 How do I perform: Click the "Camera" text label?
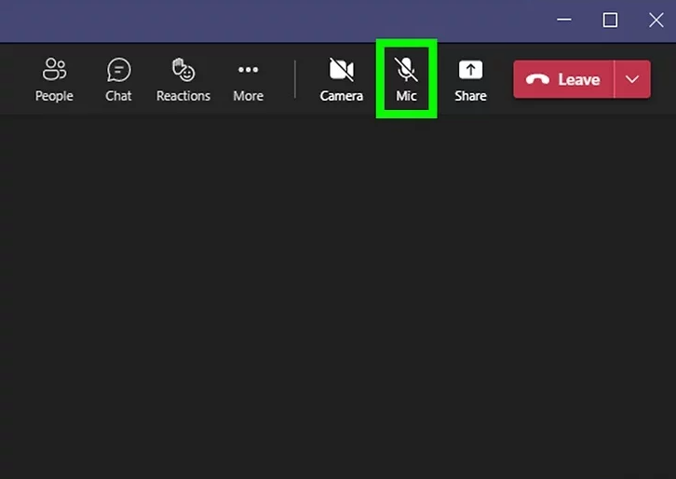click(x=342, y=96)
